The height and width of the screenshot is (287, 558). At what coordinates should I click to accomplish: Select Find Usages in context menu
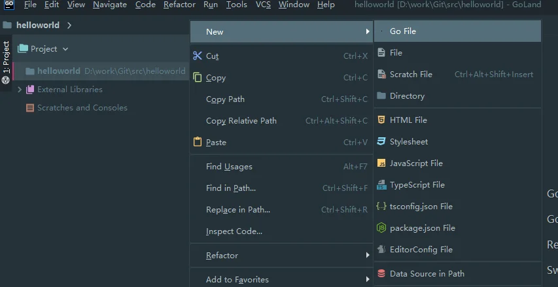281,167
